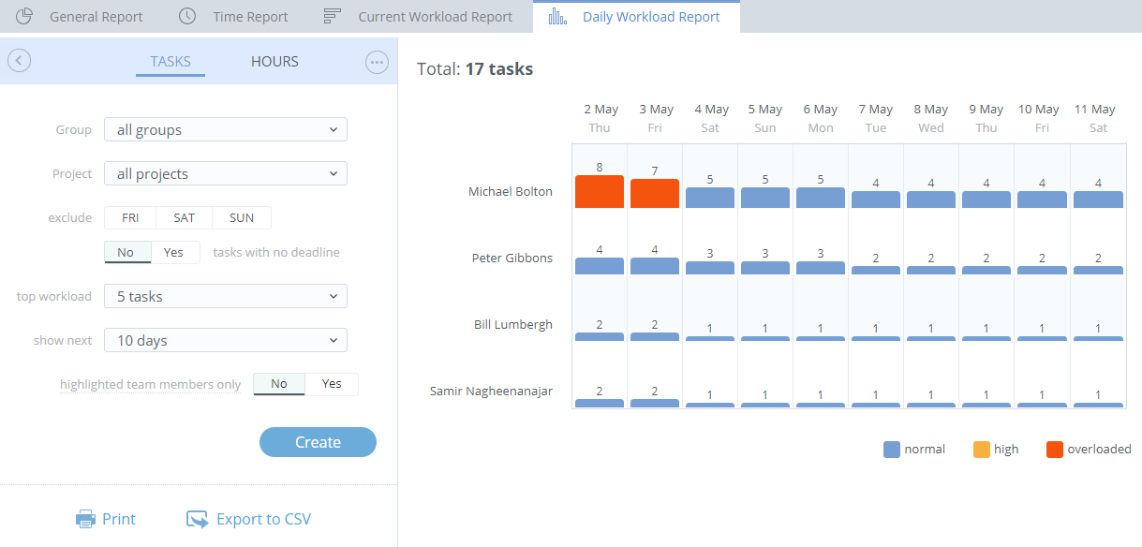This screenshot has width=1142, height=547.
Task: Open the three-dots more options menu
Action: point(377,62)
